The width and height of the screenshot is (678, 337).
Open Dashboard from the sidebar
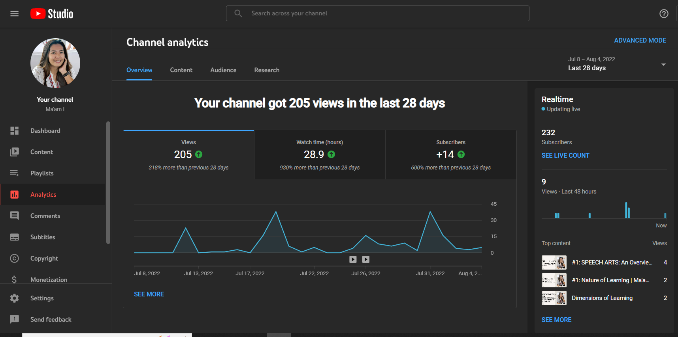coord(53,131)
